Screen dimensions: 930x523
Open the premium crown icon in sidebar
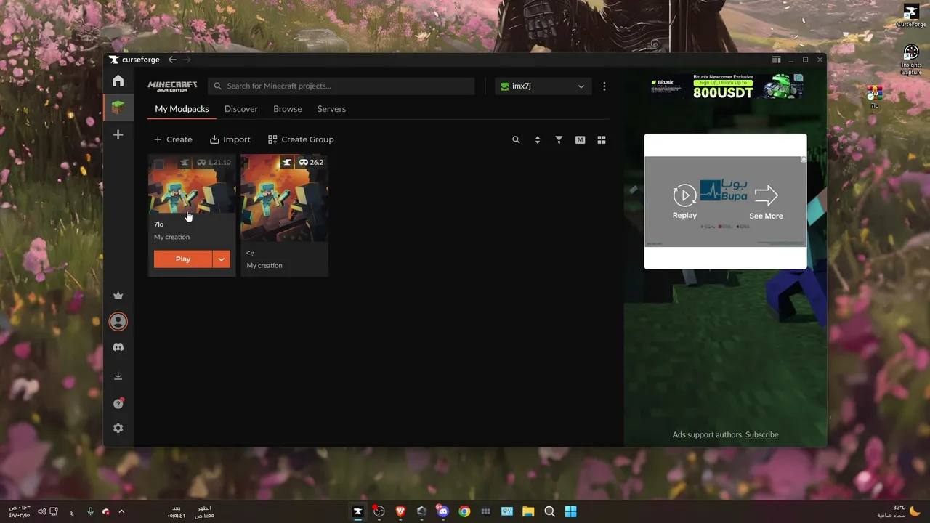pos(118,296)
